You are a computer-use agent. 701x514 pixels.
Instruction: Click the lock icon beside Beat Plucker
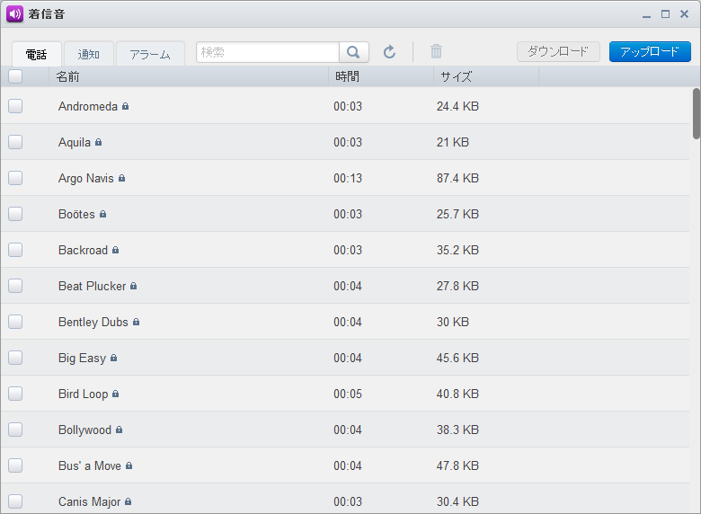coord(133,286)
